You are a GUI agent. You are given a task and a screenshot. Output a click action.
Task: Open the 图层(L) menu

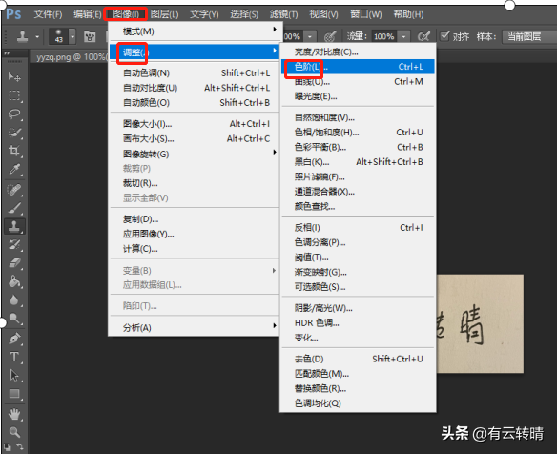[164, 14]
